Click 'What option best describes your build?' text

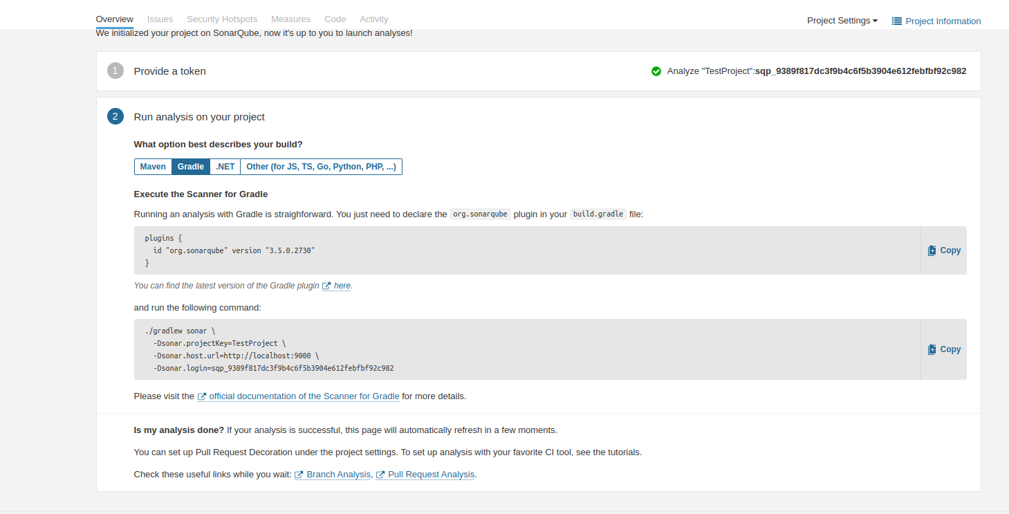(x=219, y=145)
